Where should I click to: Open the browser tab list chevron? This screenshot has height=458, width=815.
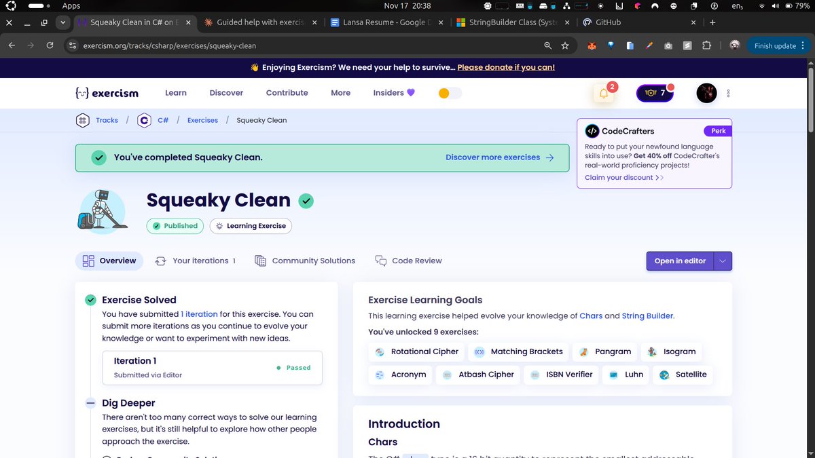(x=62, y=22)
